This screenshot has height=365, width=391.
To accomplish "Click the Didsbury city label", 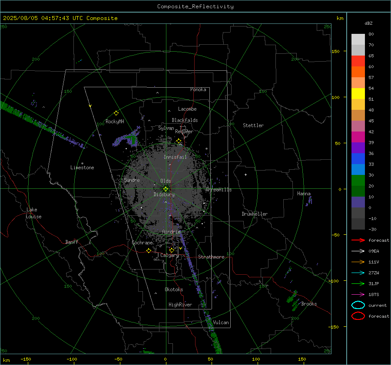I will point(164,194).
